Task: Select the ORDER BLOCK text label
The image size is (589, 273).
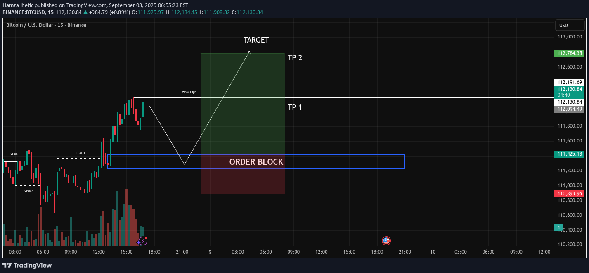Action: (x=256, y=162)
